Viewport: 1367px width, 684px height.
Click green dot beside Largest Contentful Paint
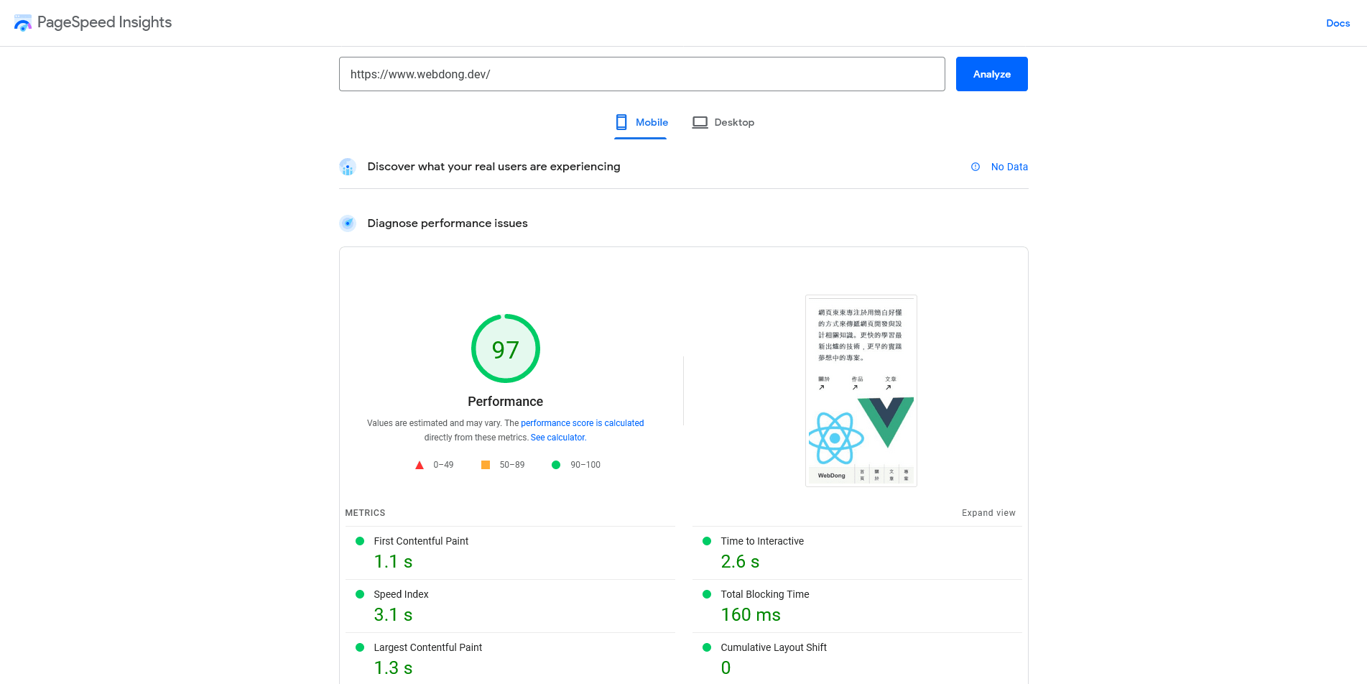pos(360,647)
